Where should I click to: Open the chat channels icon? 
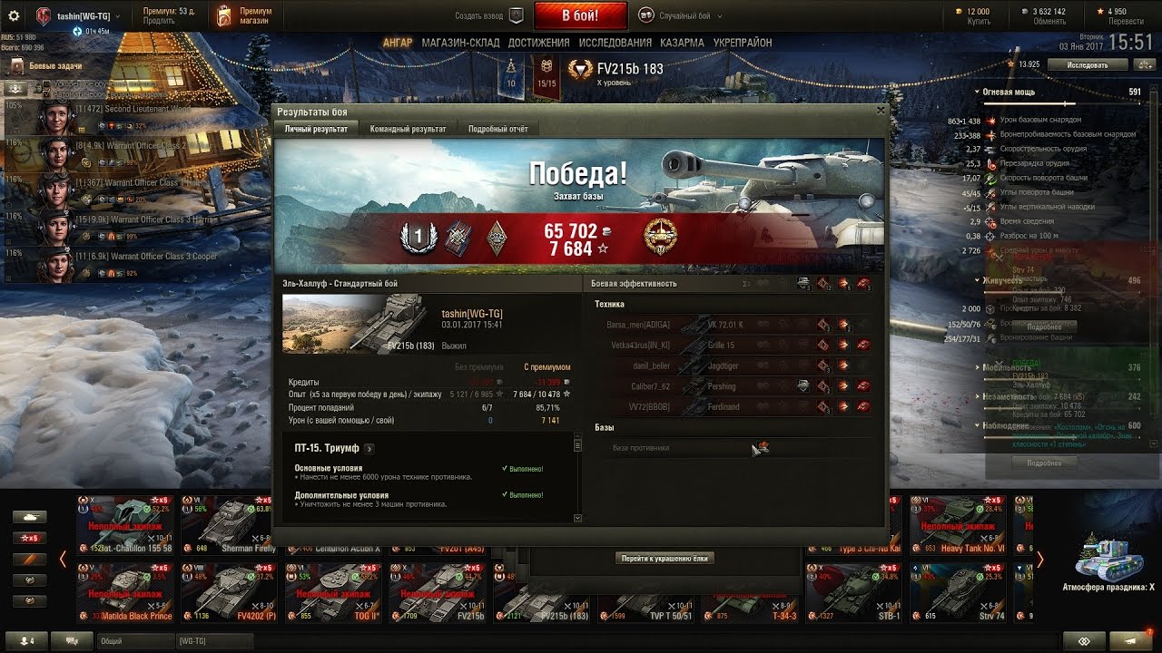coord(72,641)
